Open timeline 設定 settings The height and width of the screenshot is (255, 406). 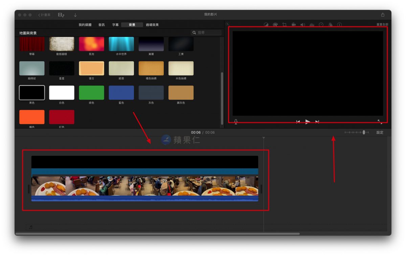coord(380,132)
